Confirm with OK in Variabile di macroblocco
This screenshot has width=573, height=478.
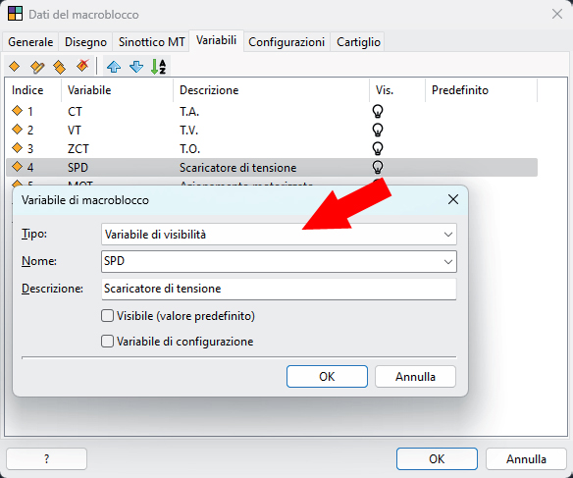pyautogui.click(x=327, y=376)
